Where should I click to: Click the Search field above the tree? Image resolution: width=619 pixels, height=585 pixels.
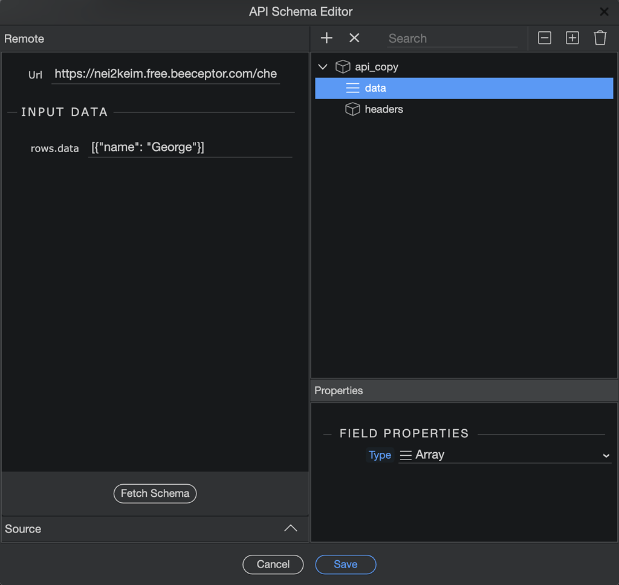tap(452, 38)
